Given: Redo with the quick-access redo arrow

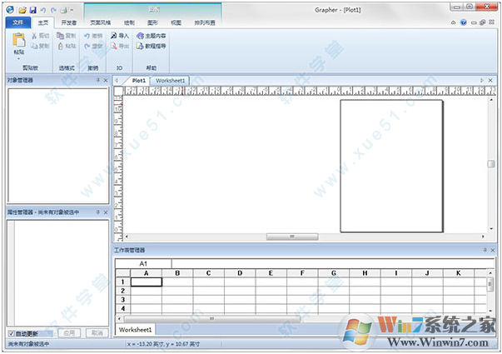Looking at the screenshot, I should [53, 10].
